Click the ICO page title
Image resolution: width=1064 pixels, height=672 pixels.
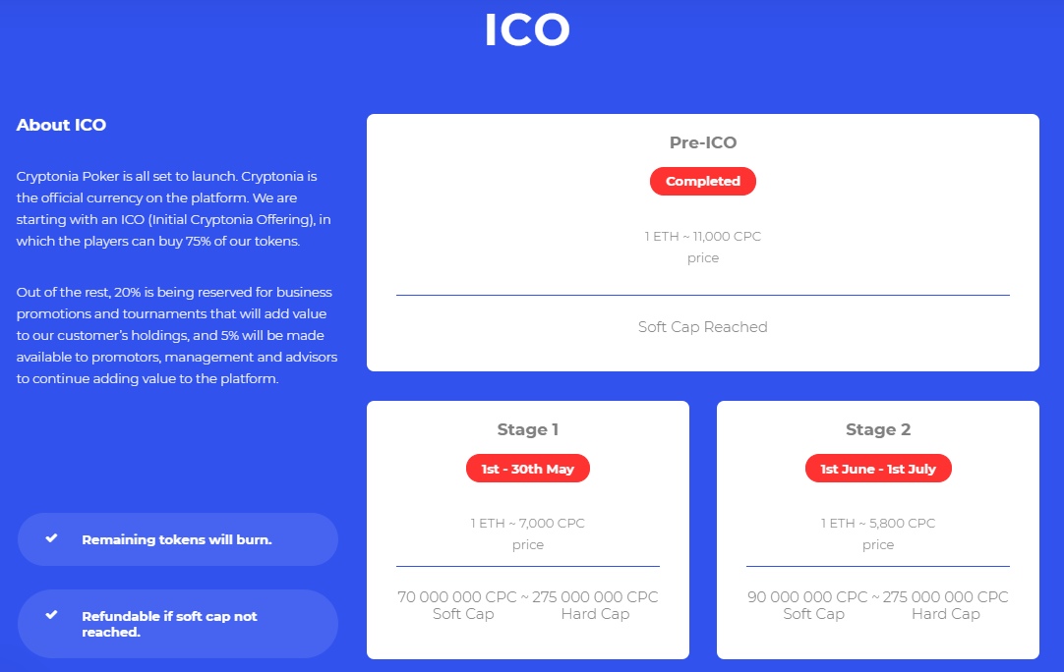pos(527,30)
